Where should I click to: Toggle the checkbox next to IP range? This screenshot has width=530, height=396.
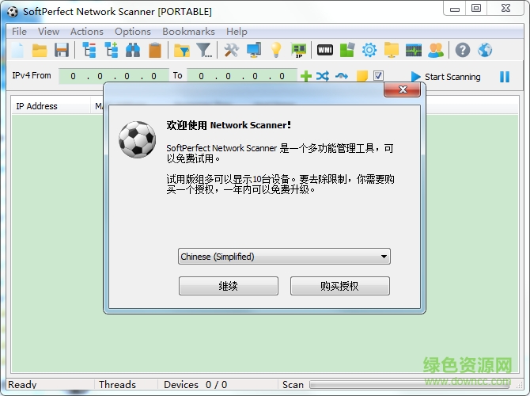(x=378, y=75)
